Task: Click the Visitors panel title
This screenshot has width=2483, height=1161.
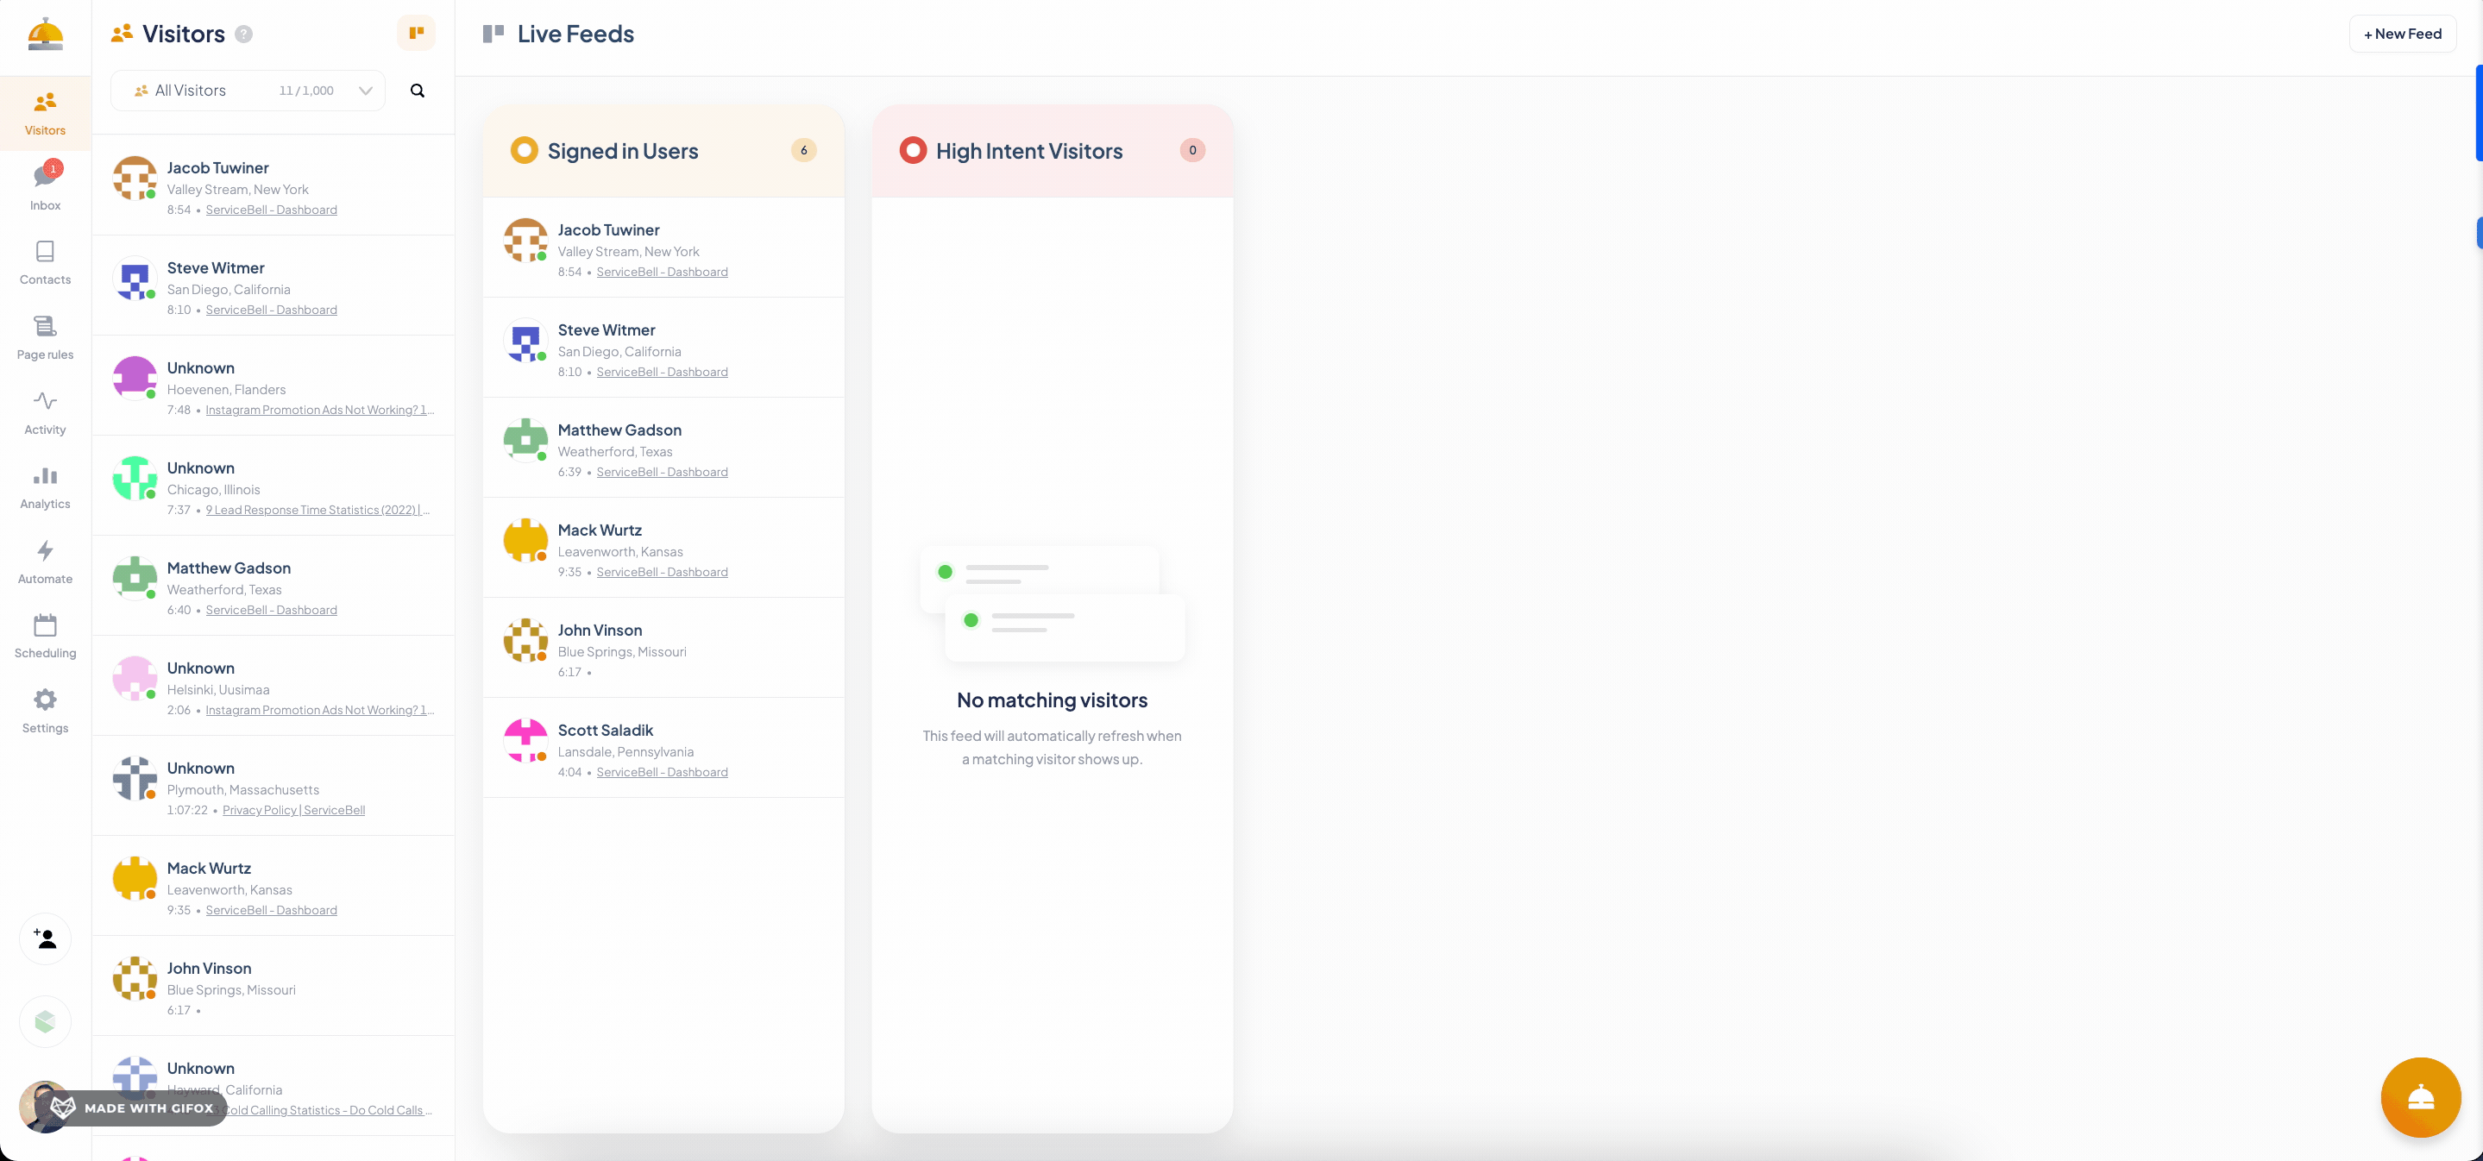Action: (x=183, y=34)
